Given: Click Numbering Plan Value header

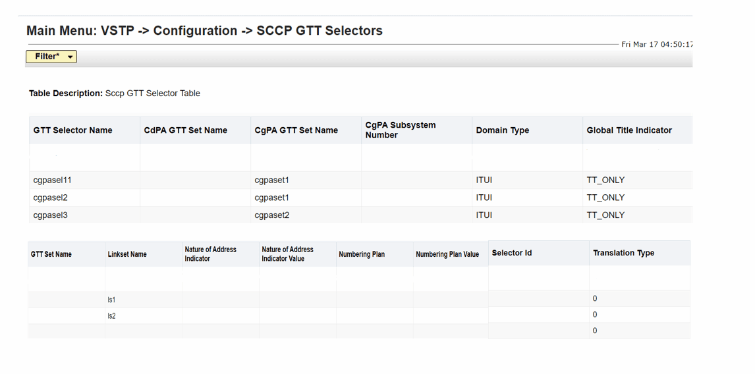Looking at the screenshot, I should [447, 254].
